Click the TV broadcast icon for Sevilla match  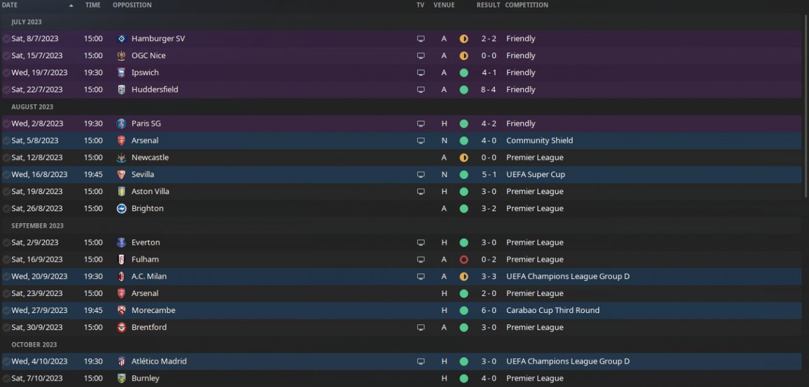(421, 175)
